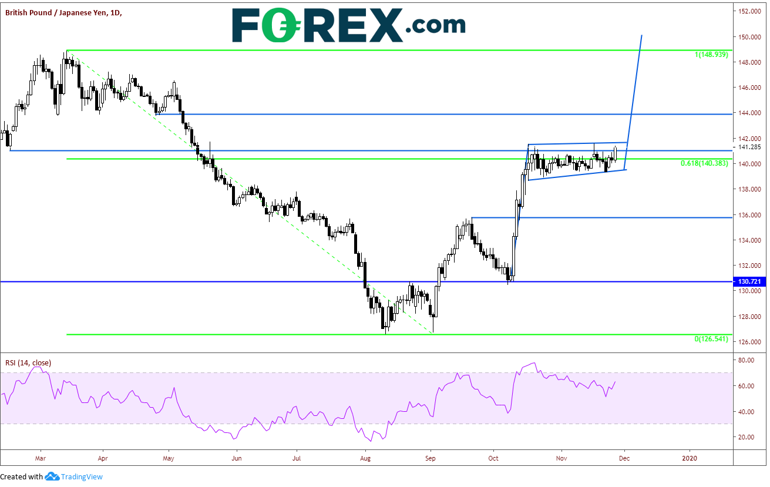The image size is (770, 487).
Task: Click the 132.000 price axis label
Action: point(750,266)
